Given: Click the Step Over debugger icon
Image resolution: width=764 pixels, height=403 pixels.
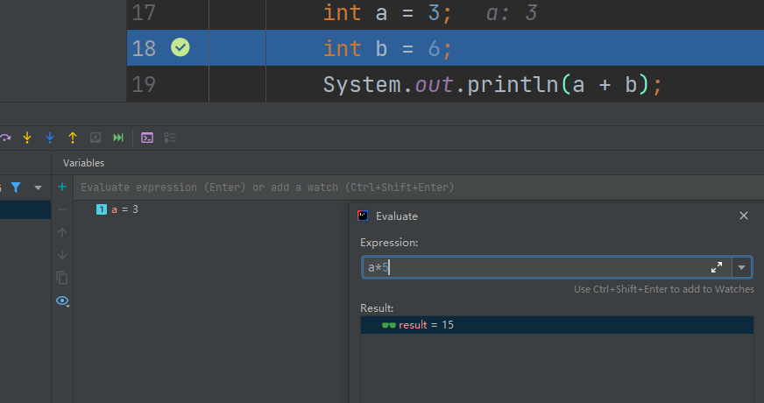Looking at the screenshot, I should pos(5,138).
